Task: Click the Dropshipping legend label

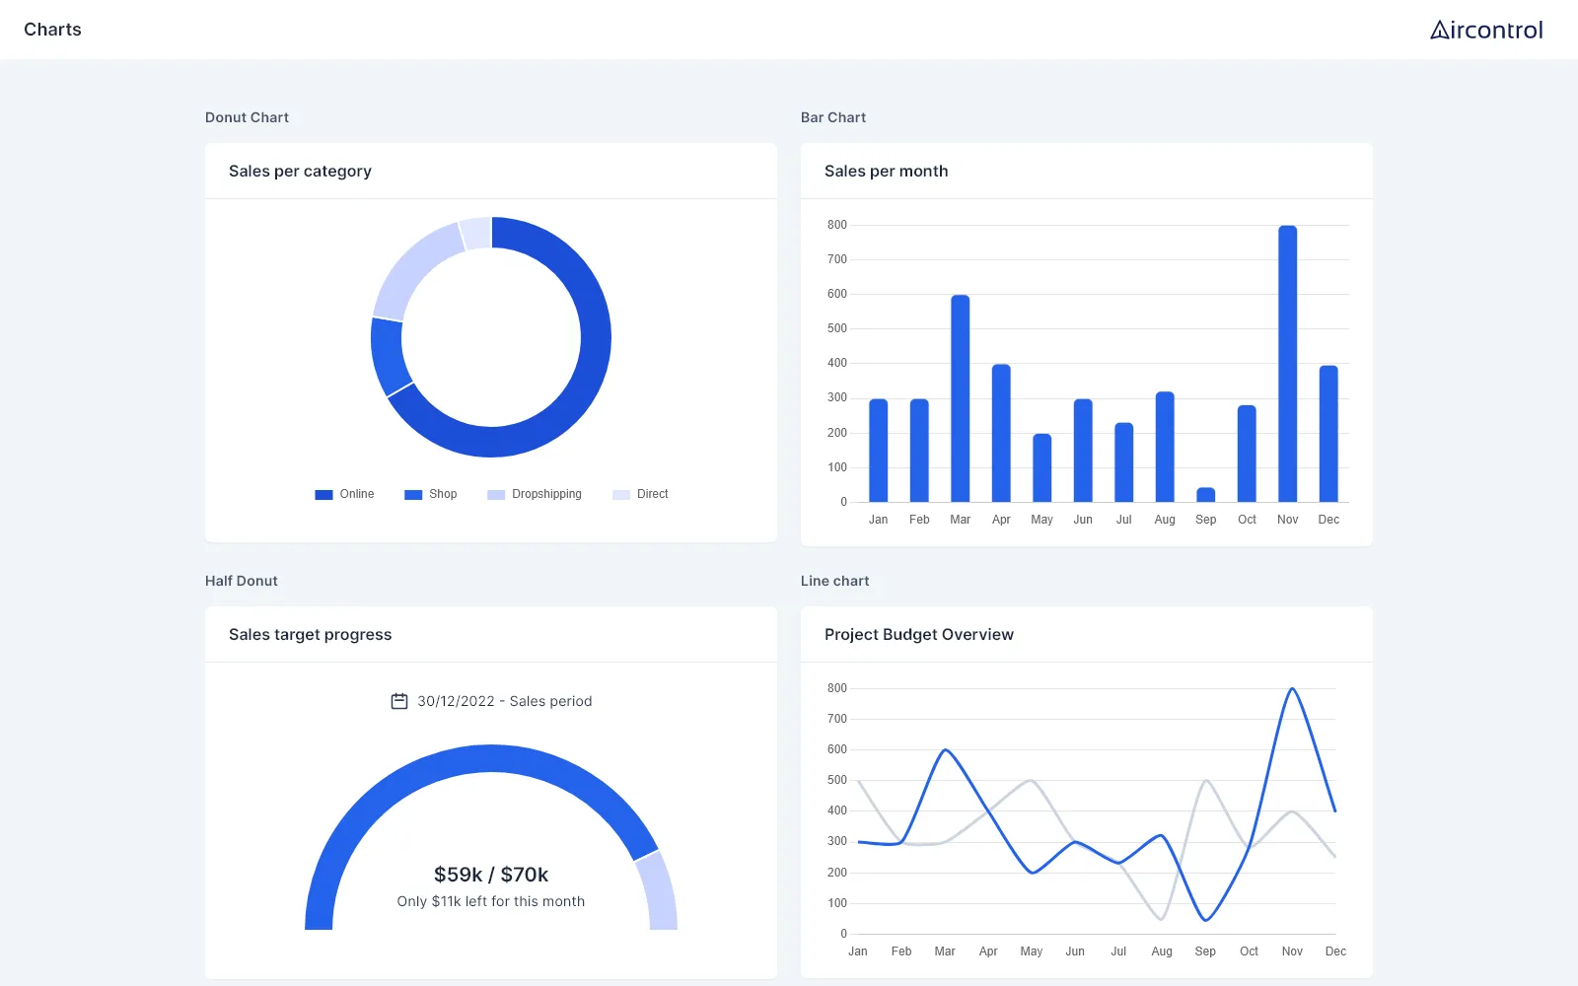Action: (547, 494)
